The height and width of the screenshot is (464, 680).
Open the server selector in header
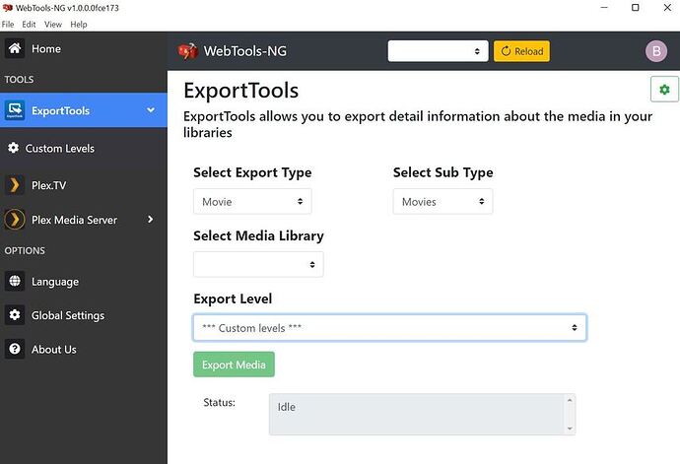coord(438,51)
